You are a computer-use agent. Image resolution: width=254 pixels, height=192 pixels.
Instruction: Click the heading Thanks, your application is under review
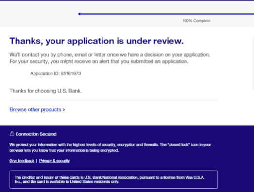coord(96,41)
